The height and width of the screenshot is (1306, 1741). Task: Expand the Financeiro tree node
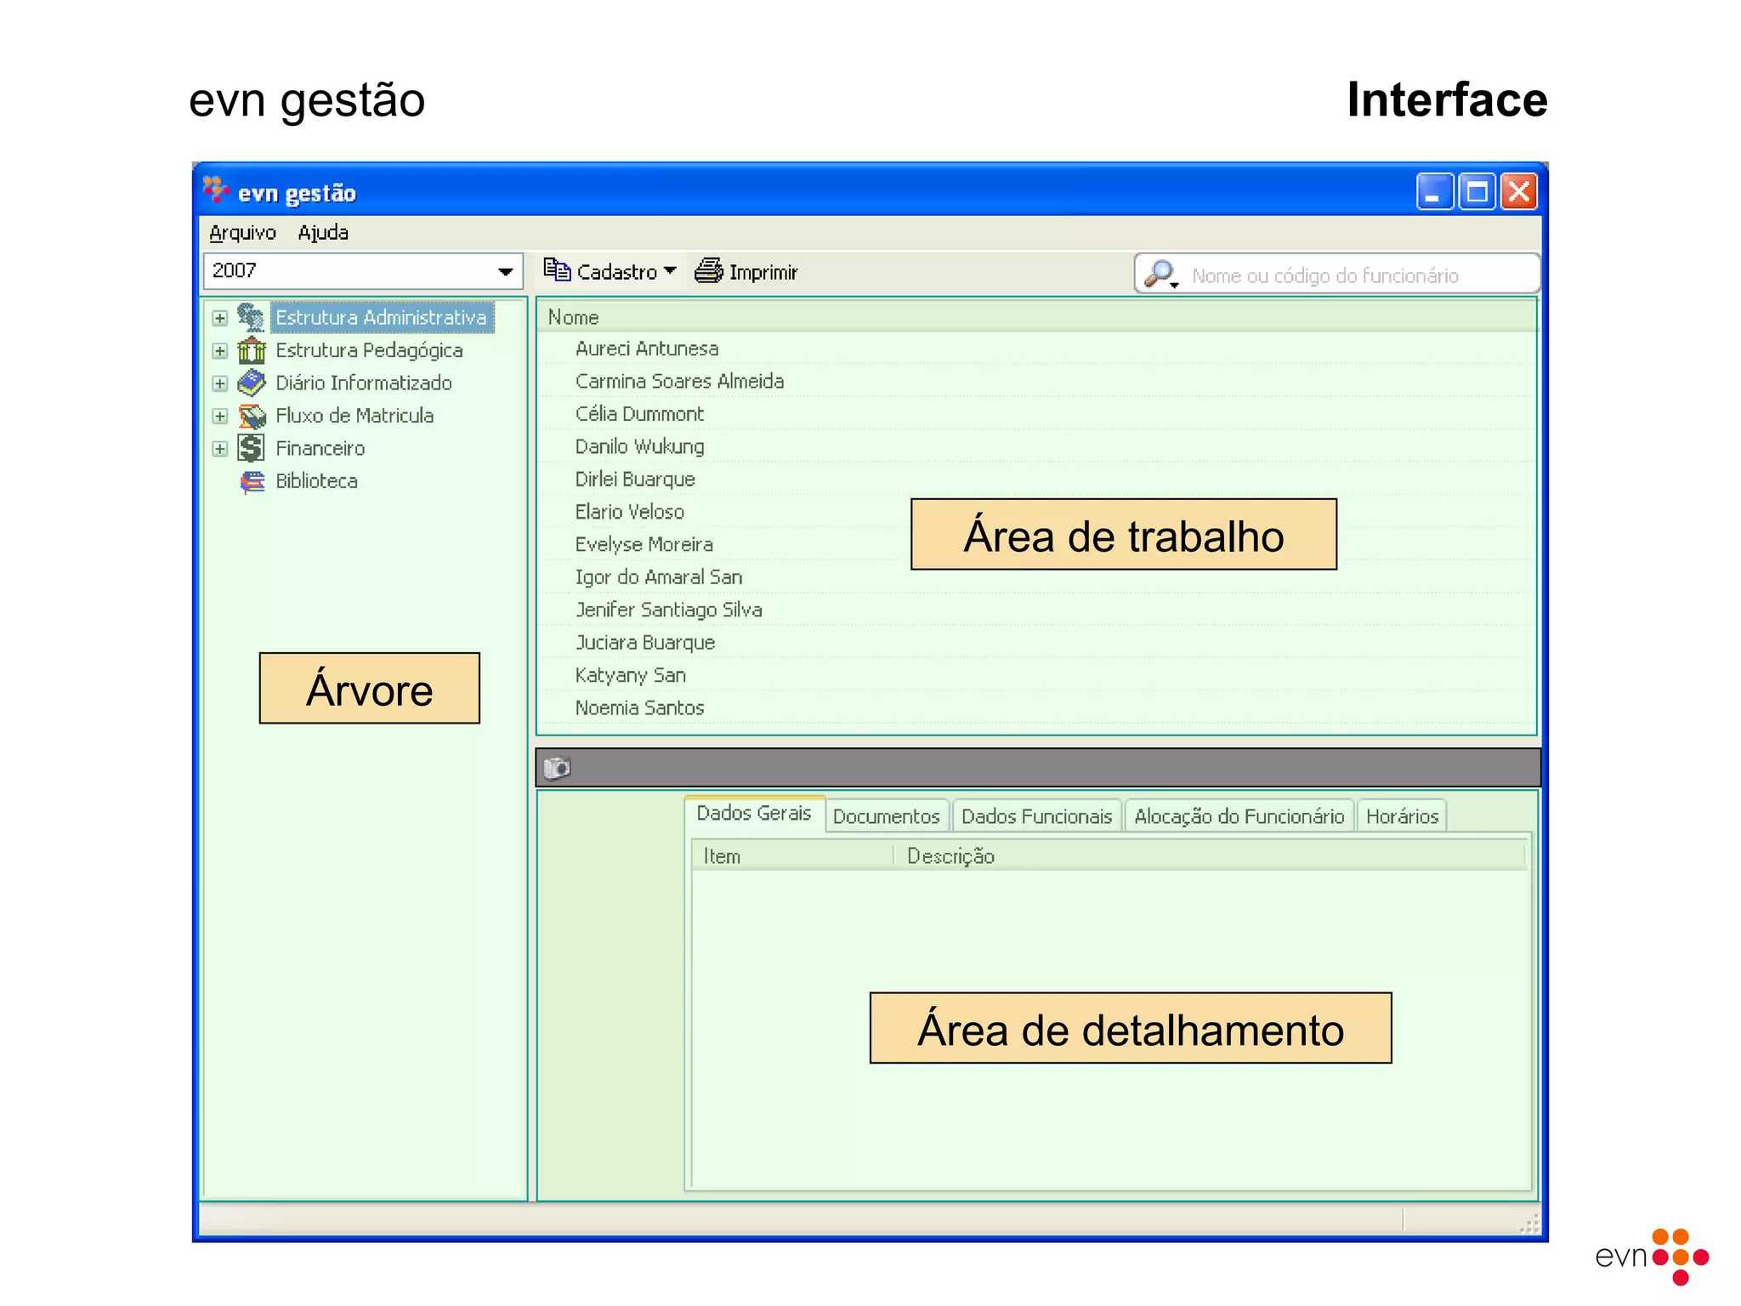tap(220, 449)
